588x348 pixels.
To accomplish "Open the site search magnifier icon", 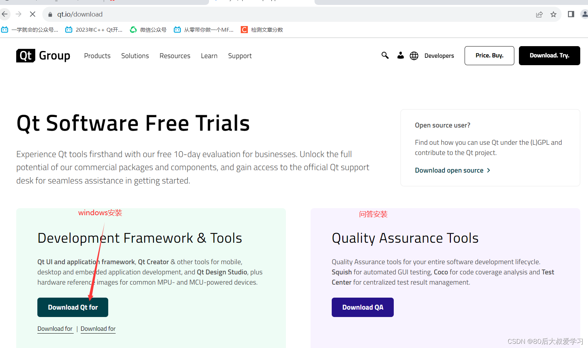I will (x=385, y=55).
